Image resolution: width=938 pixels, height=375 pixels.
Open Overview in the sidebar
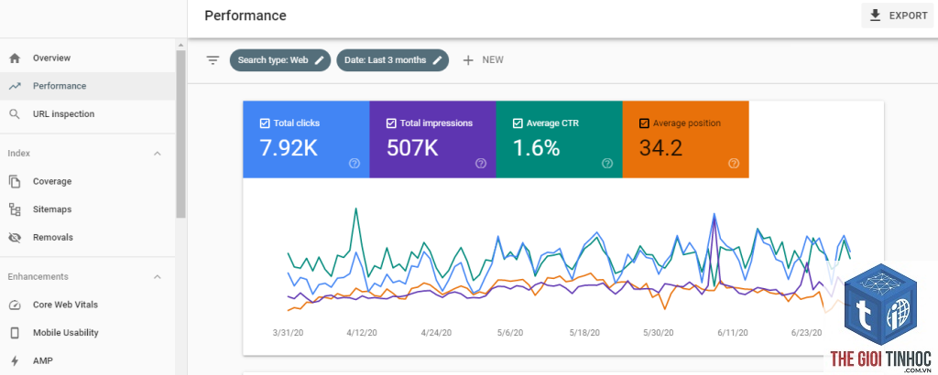click(88, 58)
